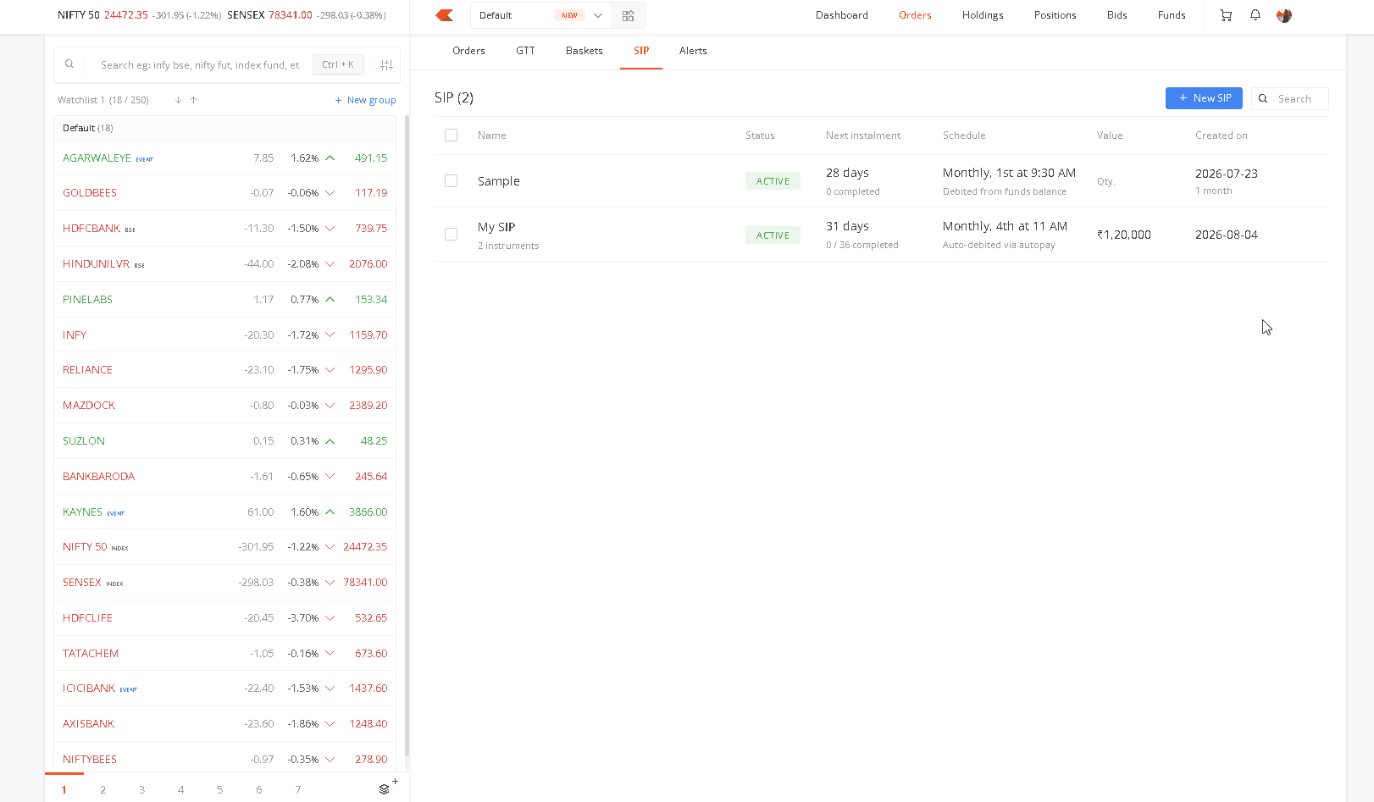
Task: Switch to the GTT tab
Action: click(525, 51)
